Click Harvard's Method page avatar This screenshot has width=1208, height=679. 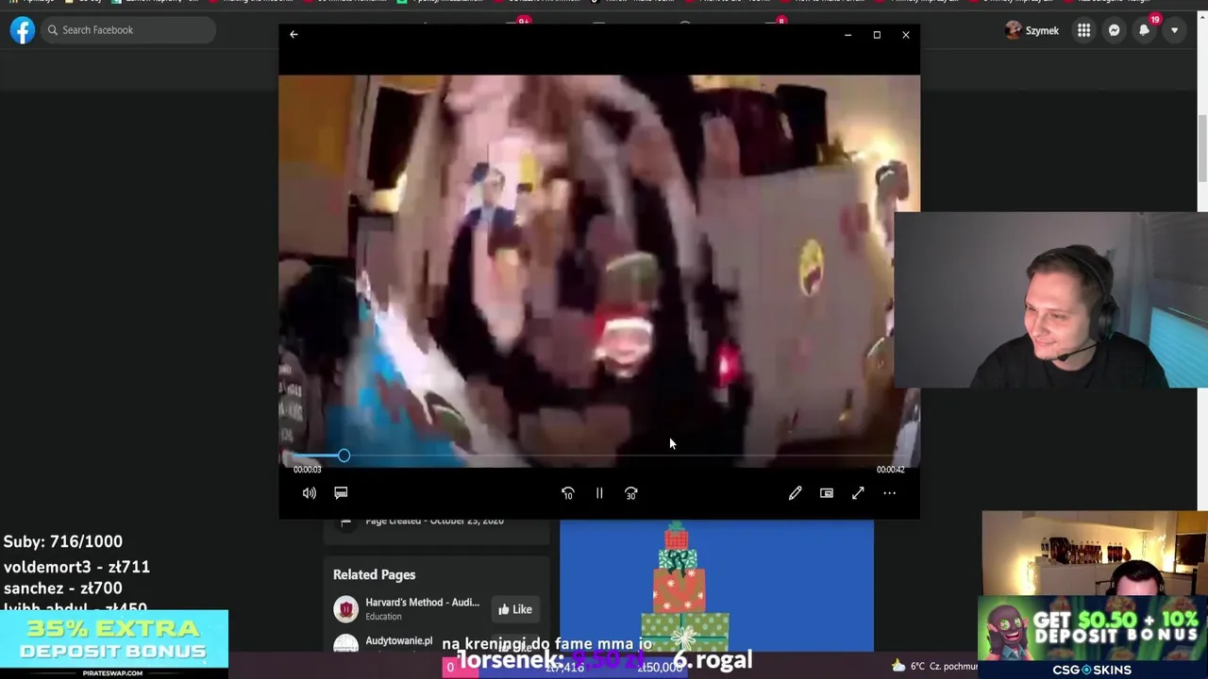tap(345, 608)
